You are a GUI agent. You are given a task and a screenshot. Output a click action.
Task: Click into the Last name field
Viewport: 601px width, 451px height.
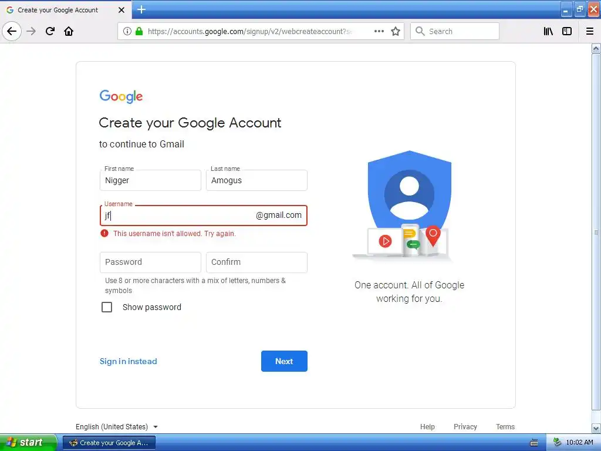(x=256, y=180)
